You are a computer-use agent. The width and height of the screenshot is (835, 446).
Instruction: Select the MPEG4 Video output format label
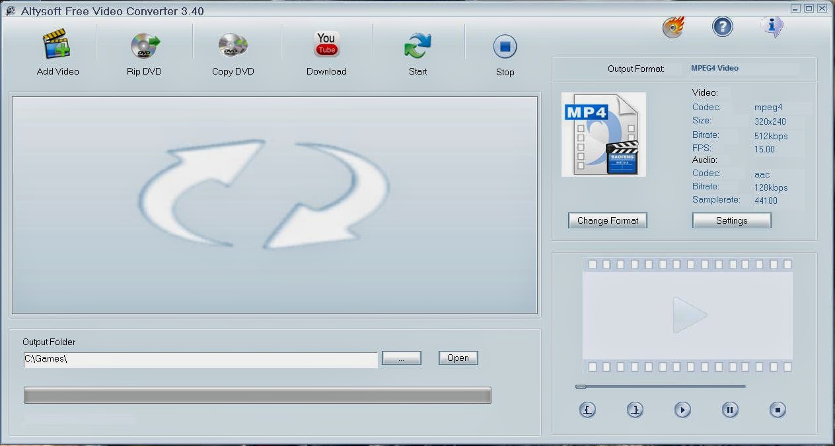[x=715, y=68]
